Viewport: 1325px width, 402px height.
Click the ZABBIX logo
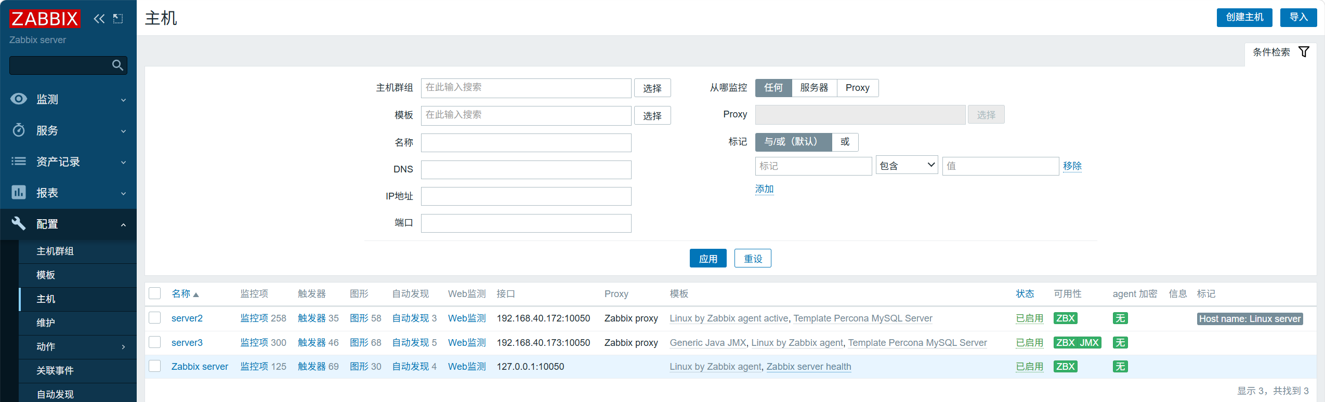(x=45, y=19)
